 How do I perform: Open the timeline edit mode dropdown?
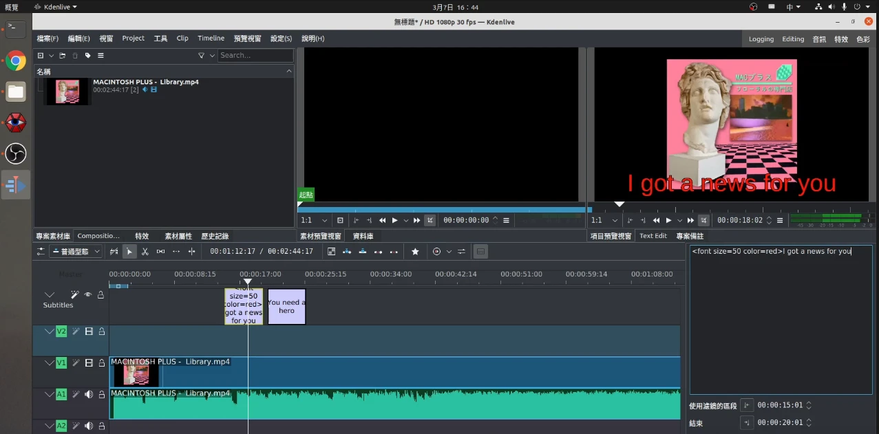click(x=76, y=252)
